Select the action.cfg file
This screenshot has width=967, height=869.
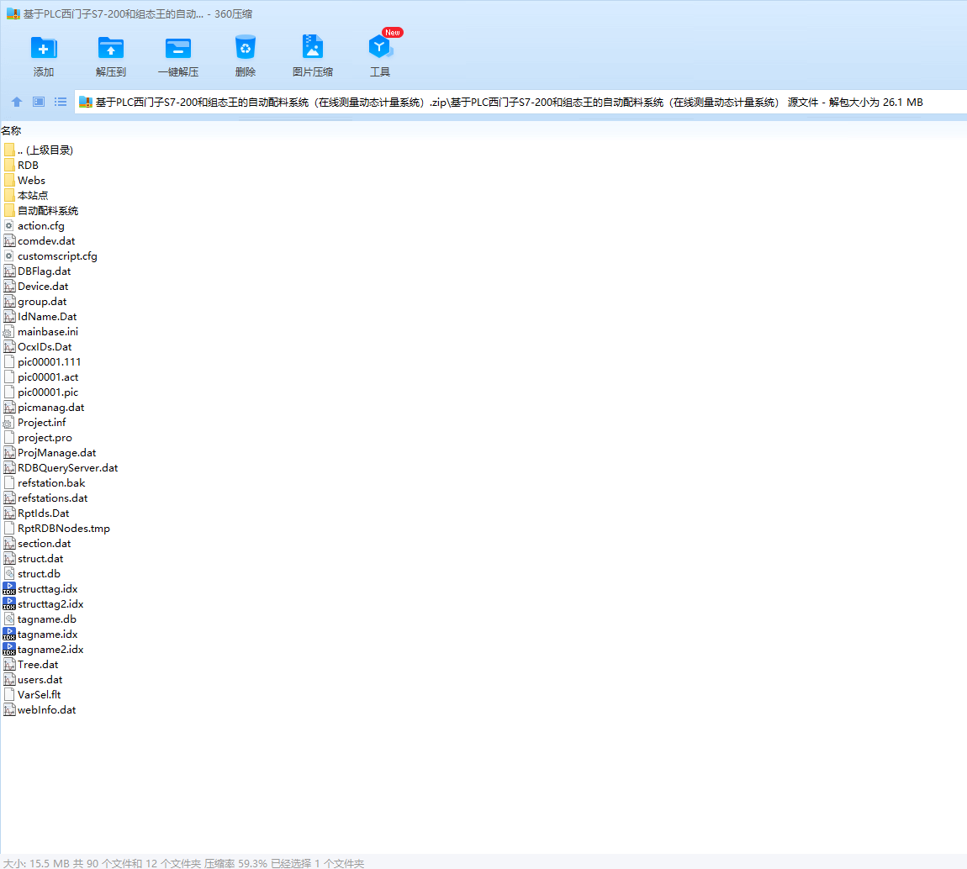coord(34,226)
